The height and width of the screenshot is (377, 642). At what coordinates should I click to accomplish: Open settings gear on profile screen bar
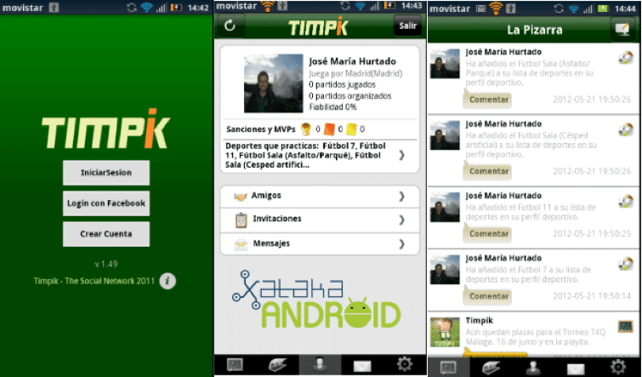(405, 364)
